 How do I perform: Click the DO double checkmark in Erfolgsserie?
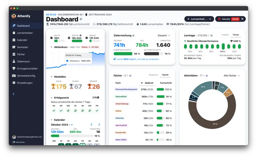pos(90,110)
